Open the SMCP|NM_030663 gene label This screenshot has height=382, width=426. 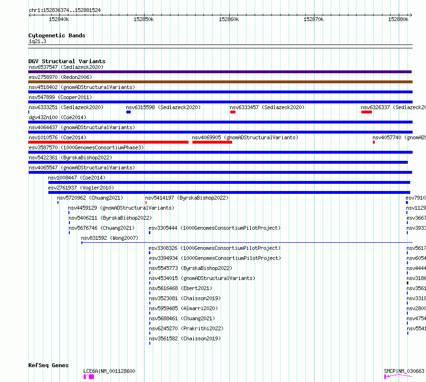point(404,371)
